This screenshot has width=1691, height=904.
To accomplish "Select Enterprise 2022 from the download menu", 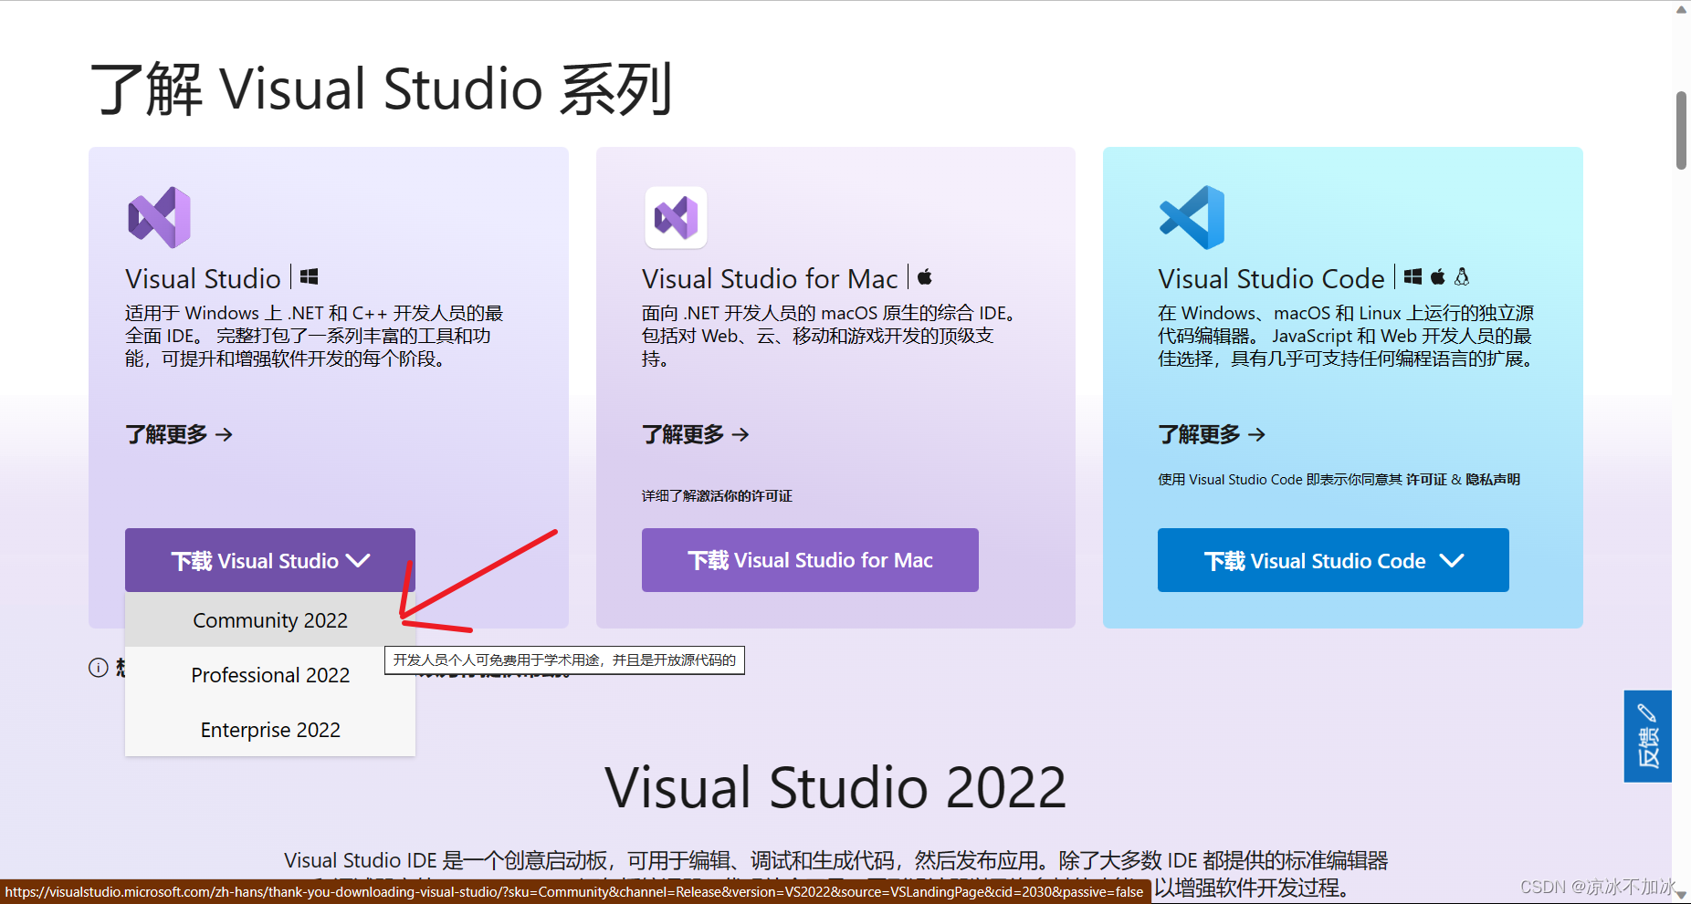I will (269, 730).
